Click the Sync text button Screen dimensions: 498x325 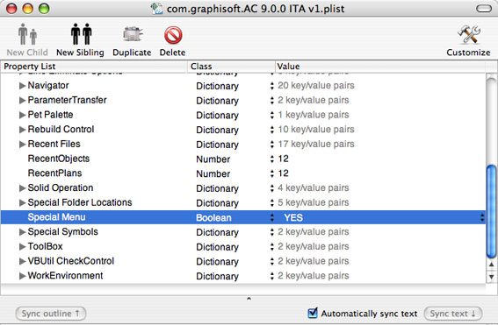pyautogui.click(x=453, y=314)
